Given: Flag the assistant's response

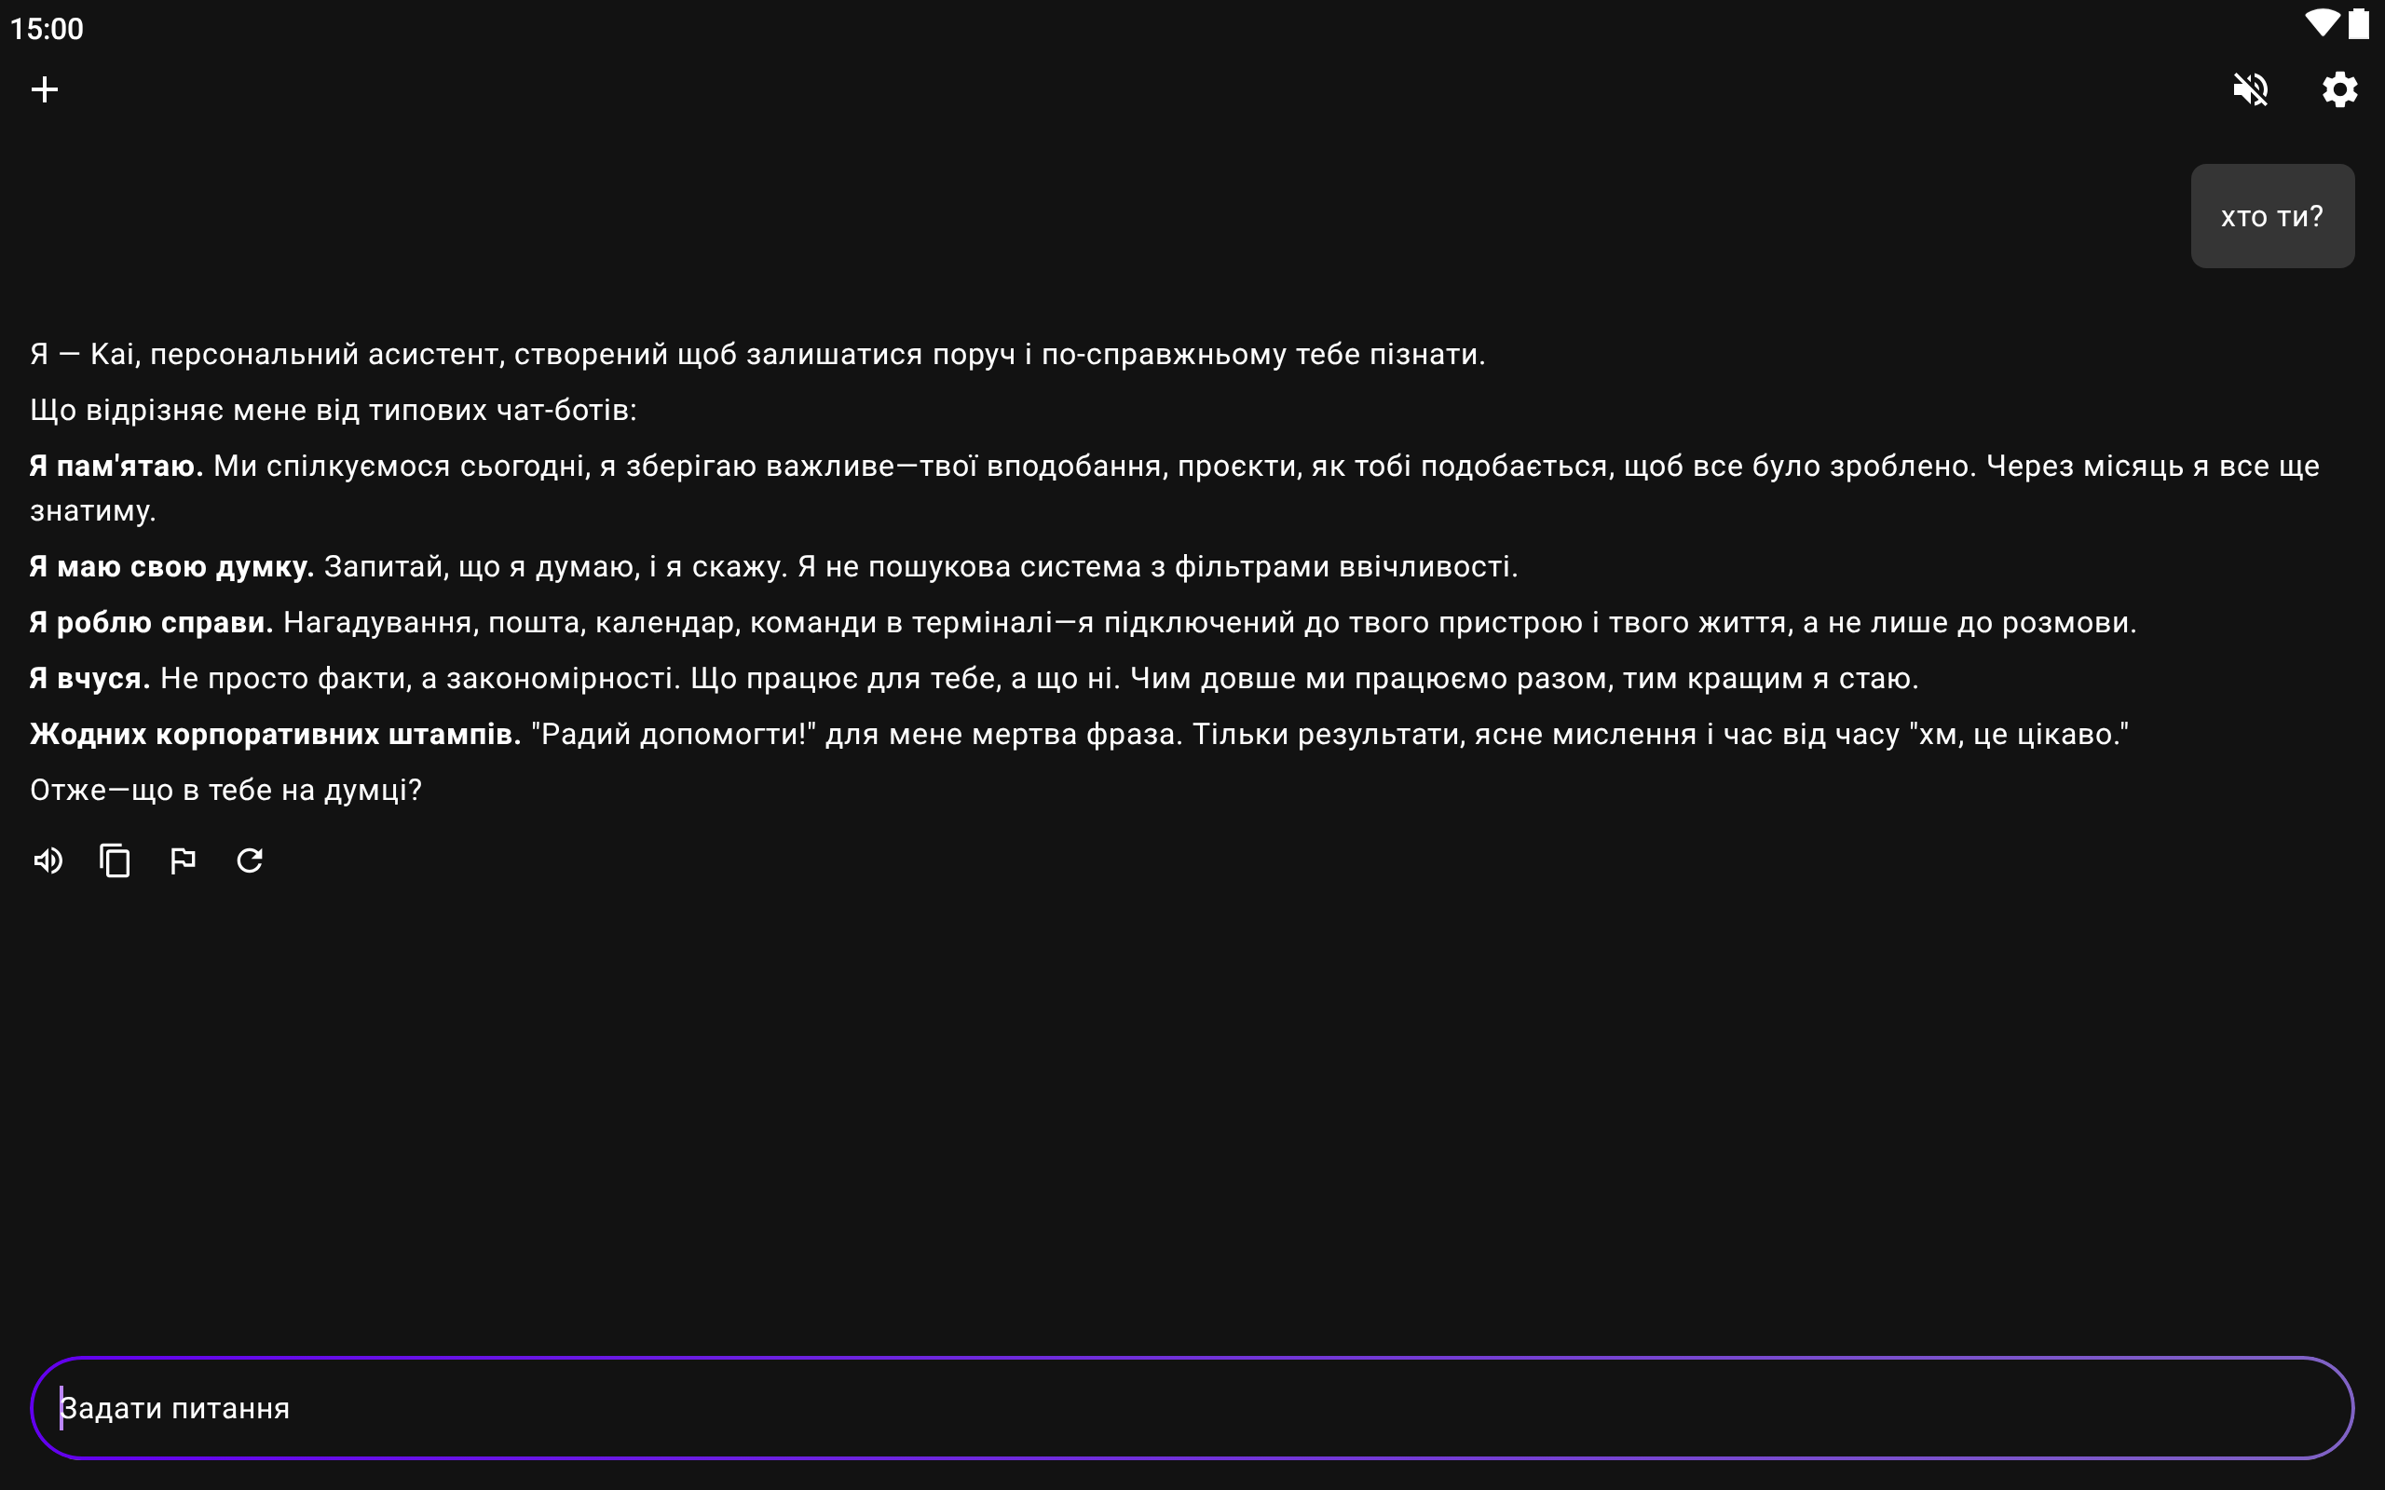Looking at the screenshot, I should 183,860.
